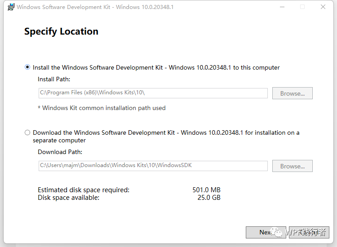Click the Install Path label

click(54, 79)
